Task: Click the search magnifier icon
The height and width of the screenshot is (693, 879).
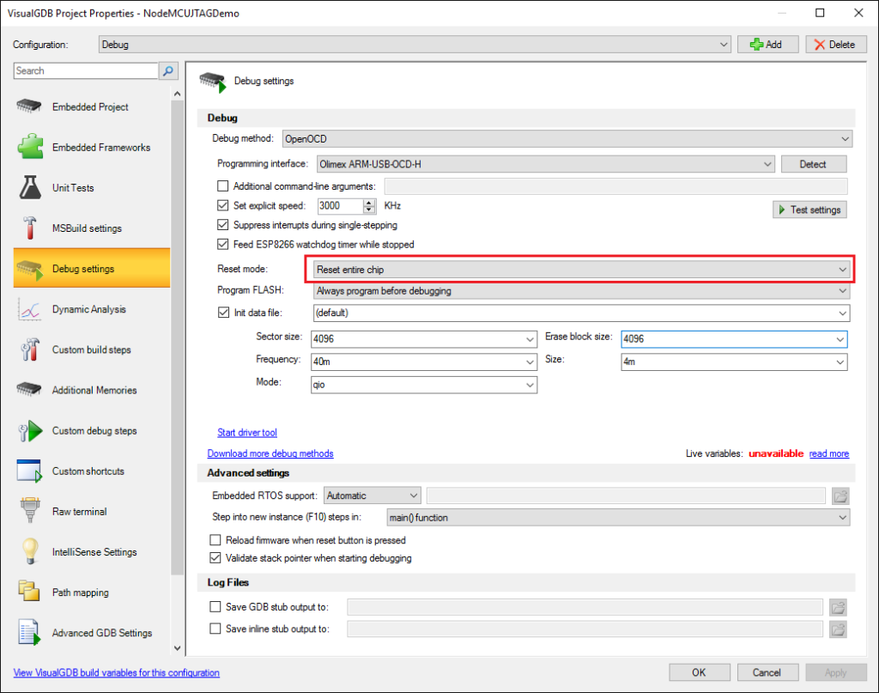Action: (x=169, y=71)
